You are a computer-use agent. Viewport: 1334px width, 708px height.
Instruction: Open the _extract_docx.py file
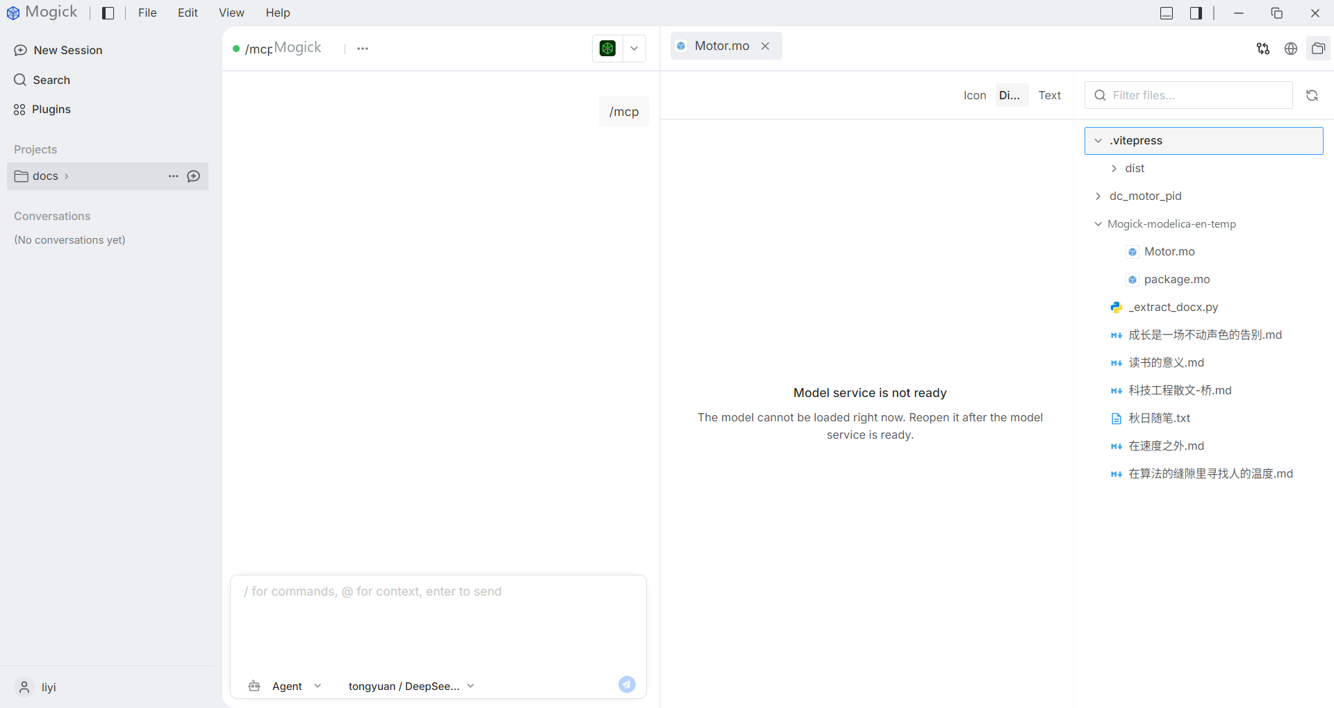[x=1204, y=307]
